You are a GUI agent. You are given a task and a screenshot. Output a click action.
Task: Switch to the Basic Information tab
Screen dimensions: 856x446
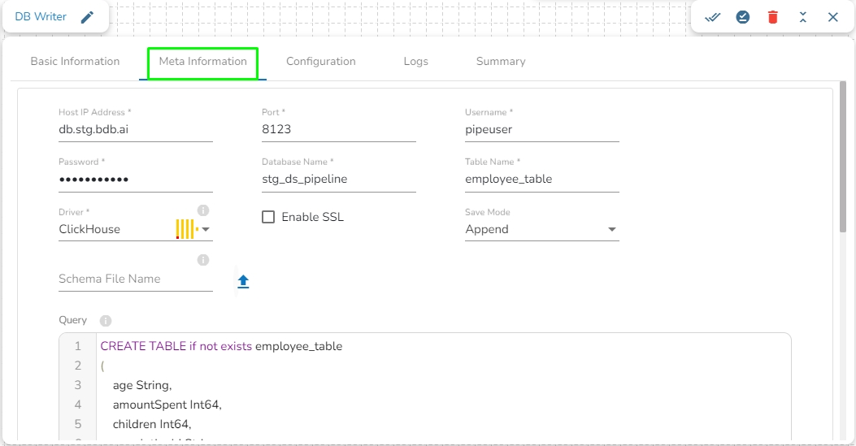click(75, 62)
